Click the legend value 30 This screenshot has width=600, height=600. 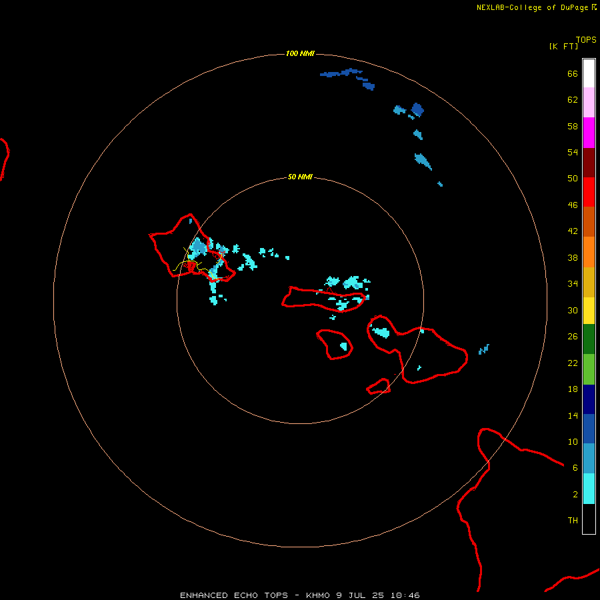(573, 310)
